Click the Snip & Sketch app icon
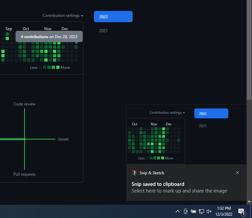The height and width of the screenshot is (218, 252). click(x=134, y=173)
